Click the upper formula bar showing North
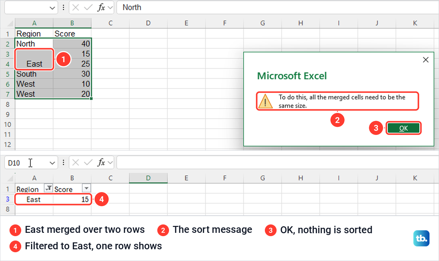This screenshot has width=439, height=261. pos(277,7)
